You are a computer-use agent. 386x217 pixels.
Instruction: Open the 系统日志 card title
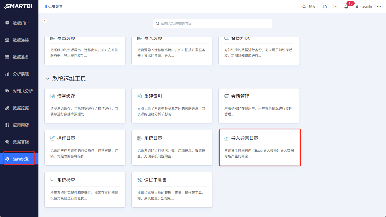(153, 138)
